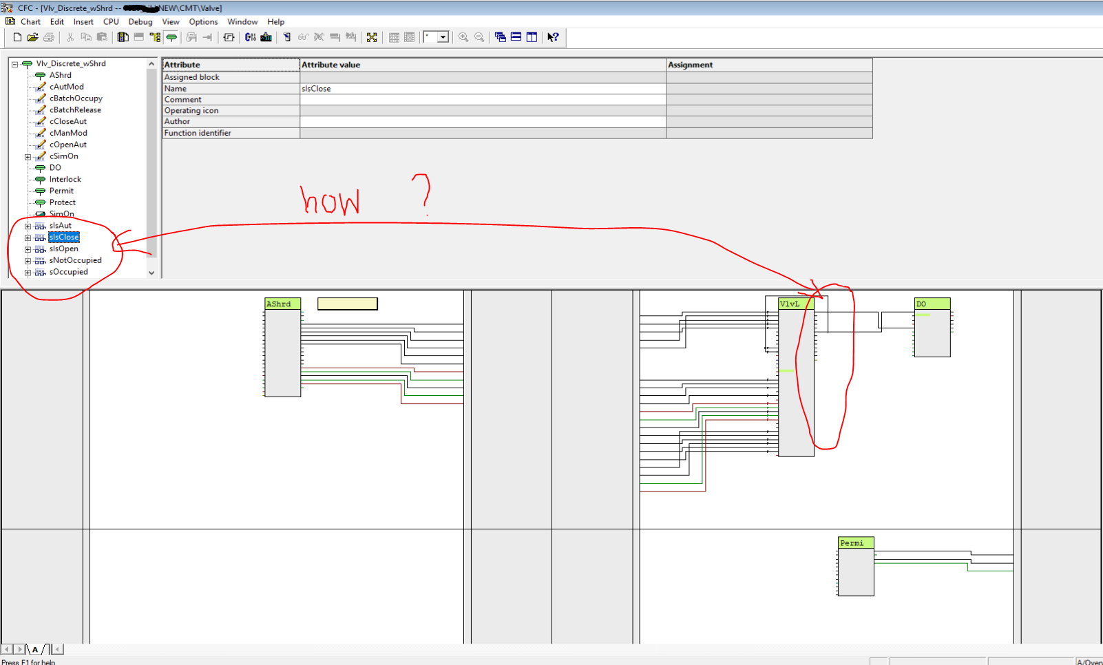Click the Copy toolbar icon
The width and height of the screenshot is (1103, 665).
pyautogui.click(x=86, y=37)
